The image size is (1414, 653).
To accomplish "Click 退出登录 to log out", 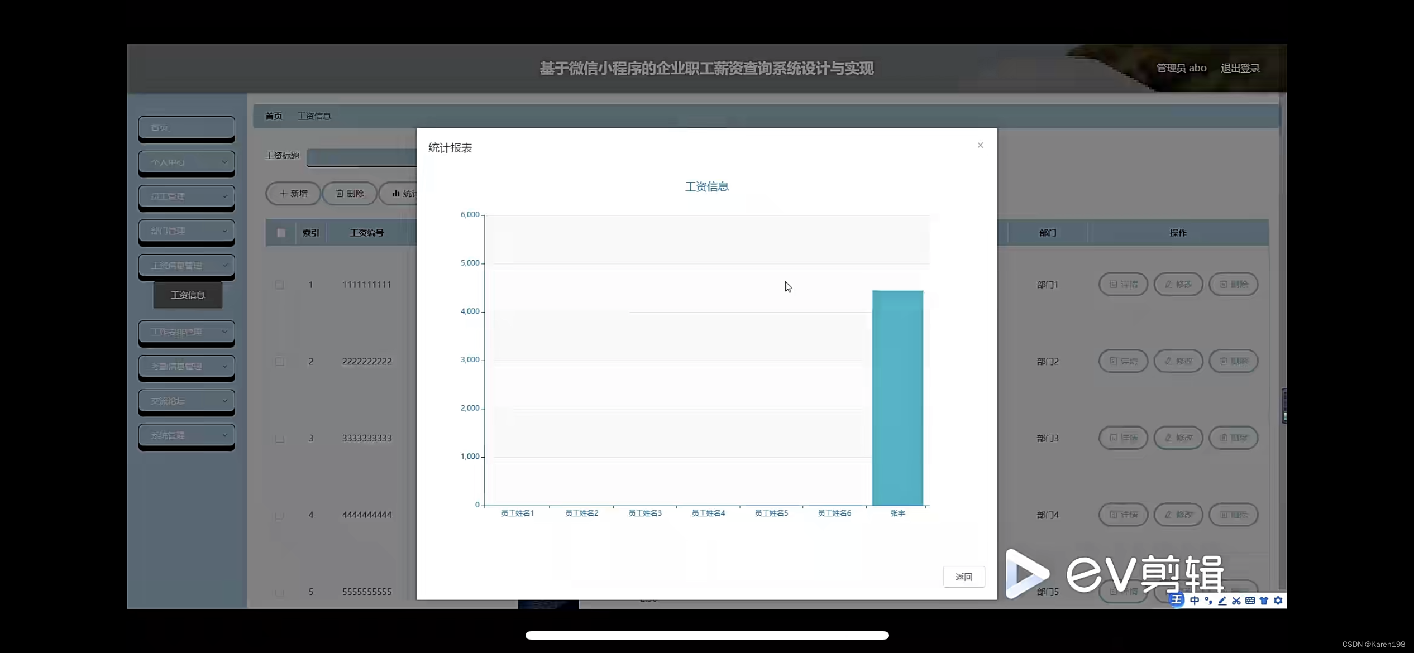I will tap(1240, 68).
